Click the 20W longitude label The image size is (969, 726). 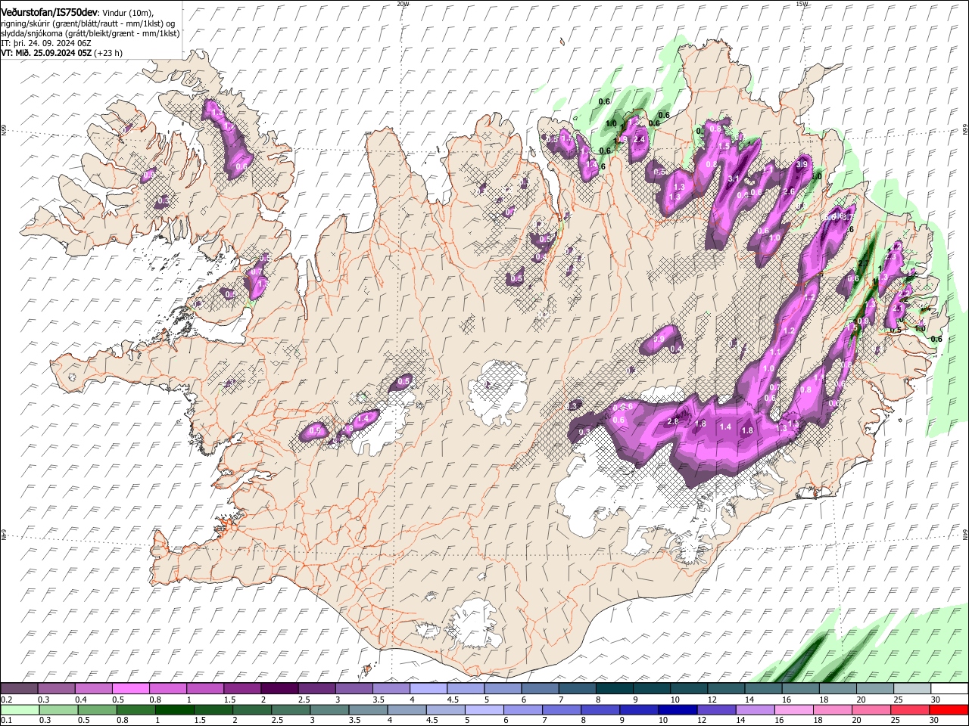(403, 4)
